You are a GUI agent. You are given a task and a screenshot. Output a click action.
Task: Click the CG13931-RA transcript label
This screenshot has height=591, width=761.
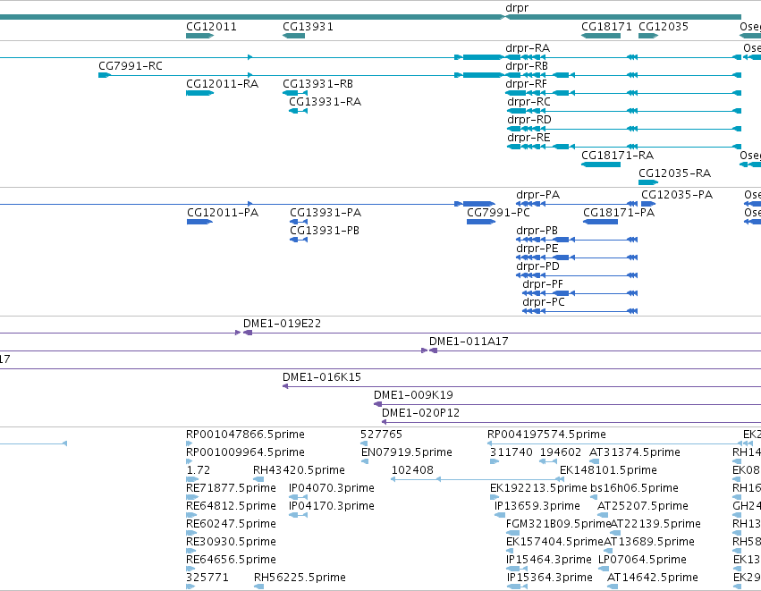click(x=325, y=102)
